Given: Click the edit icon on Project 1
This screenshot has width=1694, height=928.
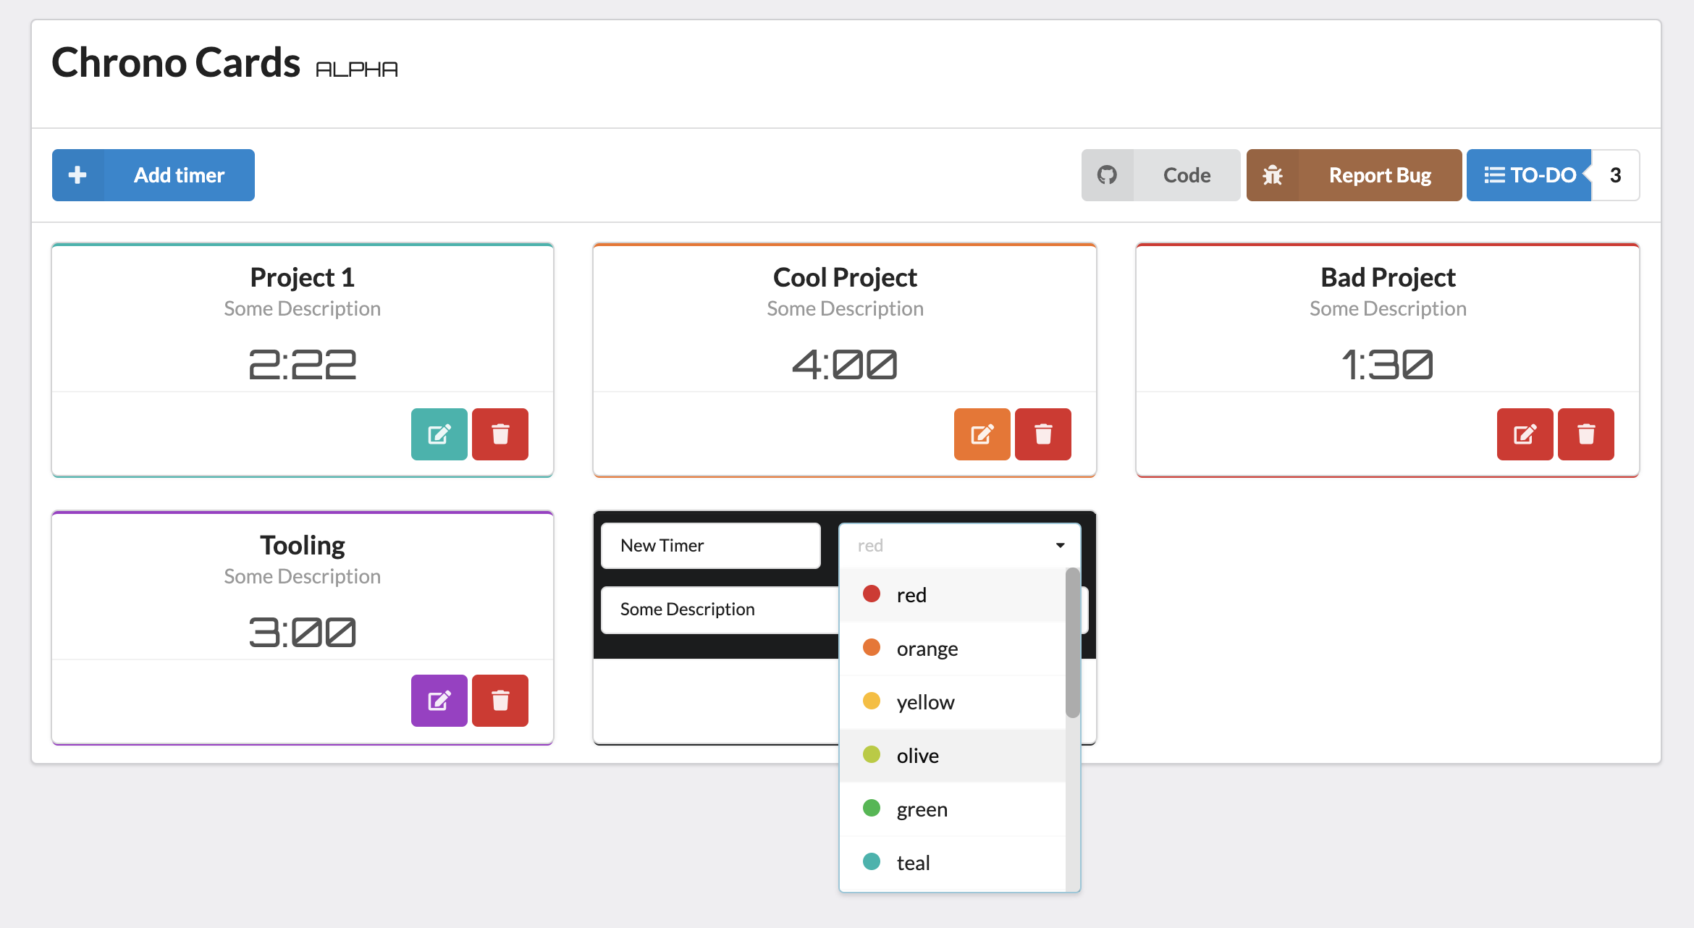Looking at the screenshot, I should pos(439,434).
